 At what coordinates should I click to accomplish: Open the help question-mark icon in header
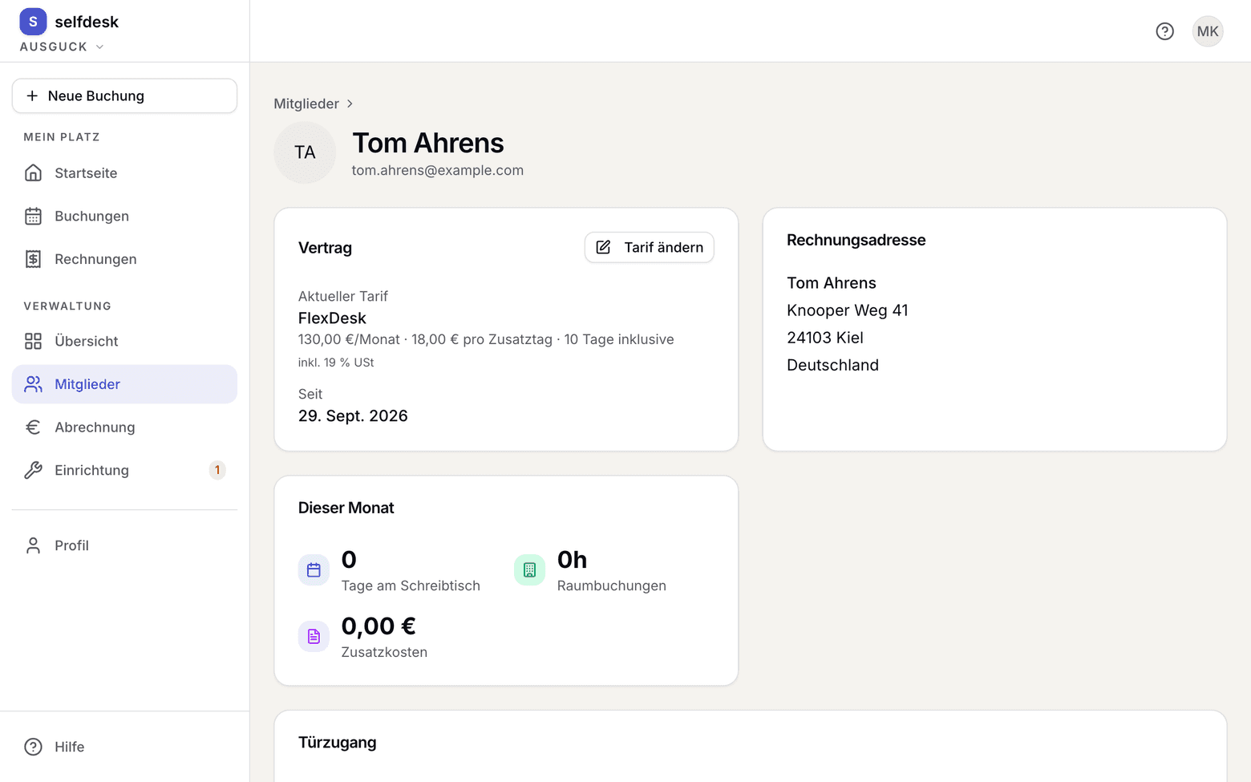tap(1164, 31)
